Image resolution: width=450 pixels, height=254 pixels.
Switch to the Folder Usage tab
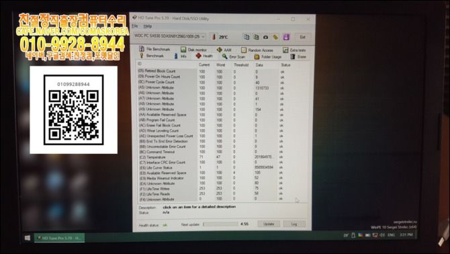tap(268, 57)
